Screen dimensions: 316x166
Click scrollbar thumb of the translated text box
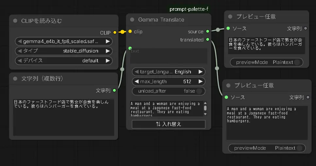[x=205, y=108]
